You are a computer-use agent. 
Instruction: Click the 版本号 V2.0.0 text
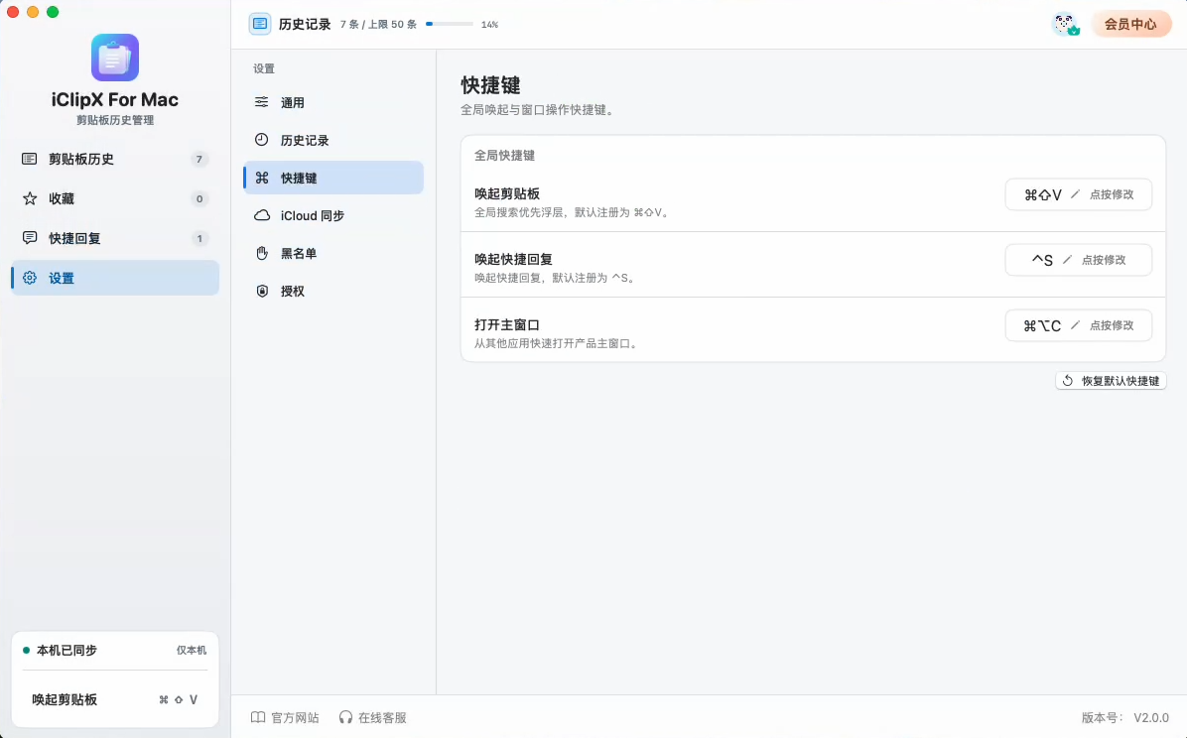click(1124, 717)
